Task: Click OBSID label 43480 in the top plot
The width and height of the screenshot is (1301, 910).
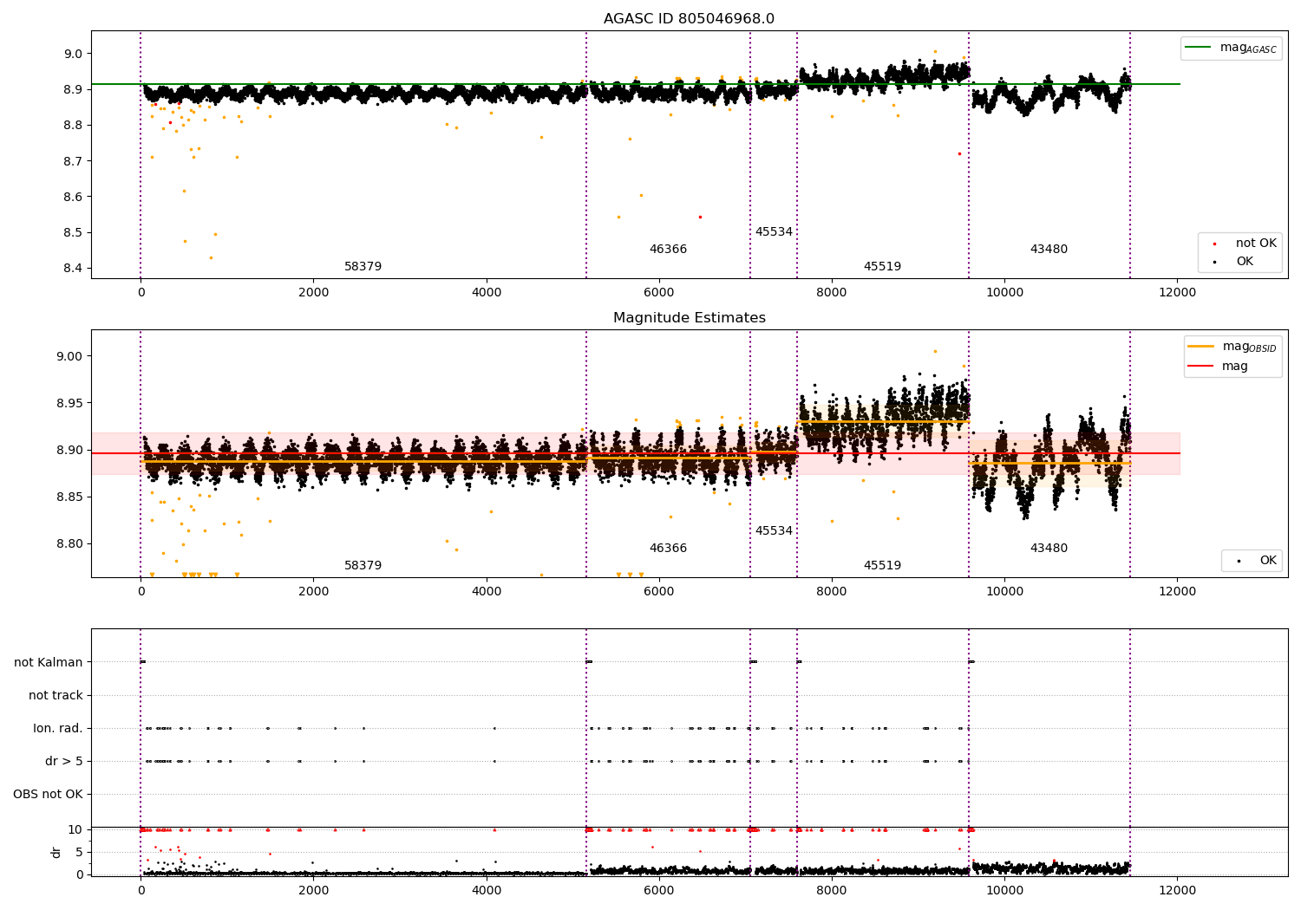Action: point(1049,250)
